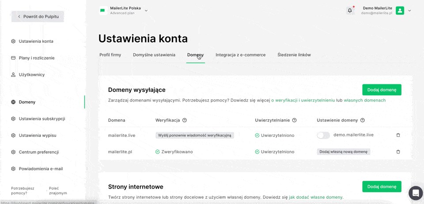Click Dodaj domenę in Domeny wysyłające
This screenshot has height=204, width=424.
382,90
